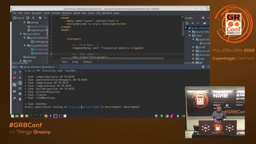Click the editor's horizontal scrollbar
This screenshot has width=256, height=144.
click(112, 58)
